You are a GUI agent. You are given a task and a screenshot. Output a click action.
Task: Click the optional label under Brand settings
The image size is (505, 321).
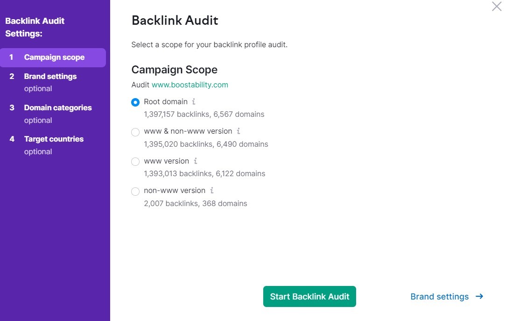(38, 88)
